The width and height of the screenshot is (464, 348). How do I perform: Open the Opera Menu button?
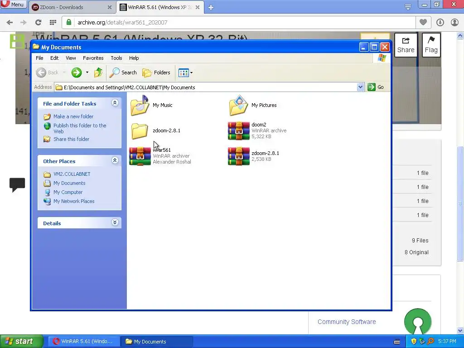pyautogui.click(x=14, y=5)
